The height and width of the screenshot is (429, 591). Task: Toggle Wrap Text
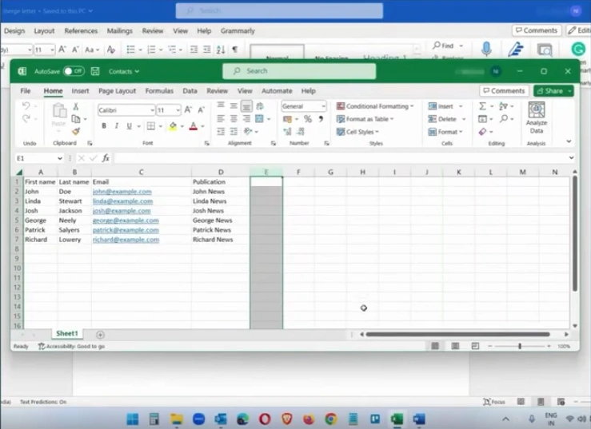click(260, 106)
